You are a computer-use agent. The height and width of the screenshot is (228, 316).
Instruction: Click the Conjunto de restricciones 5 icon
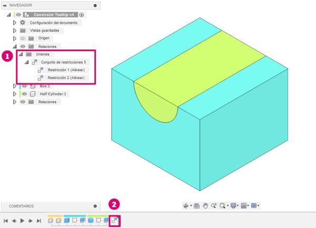point(34,62)
